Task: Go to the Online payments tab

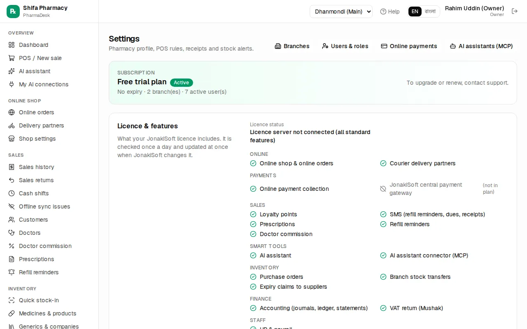Action: [x=409, y=46]
